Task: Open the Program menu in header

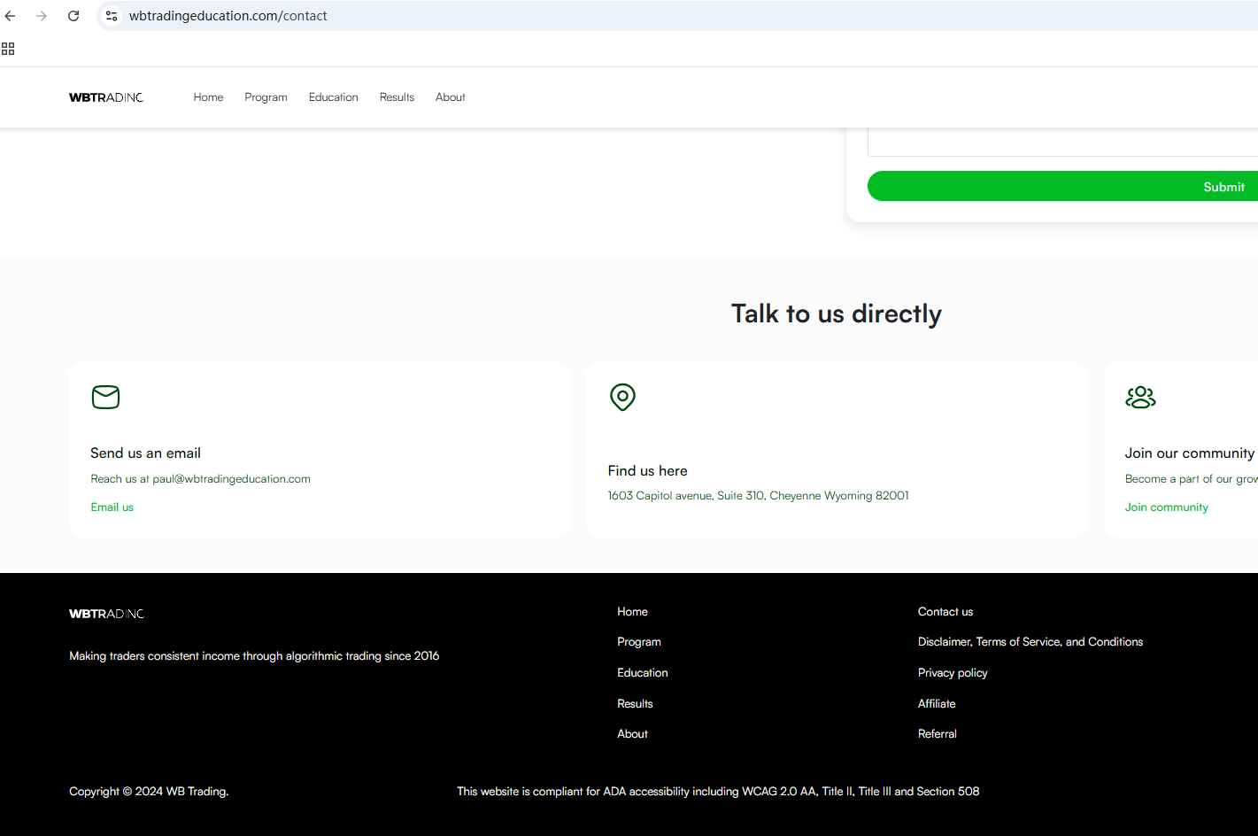Action: click(x=266, y=97)
